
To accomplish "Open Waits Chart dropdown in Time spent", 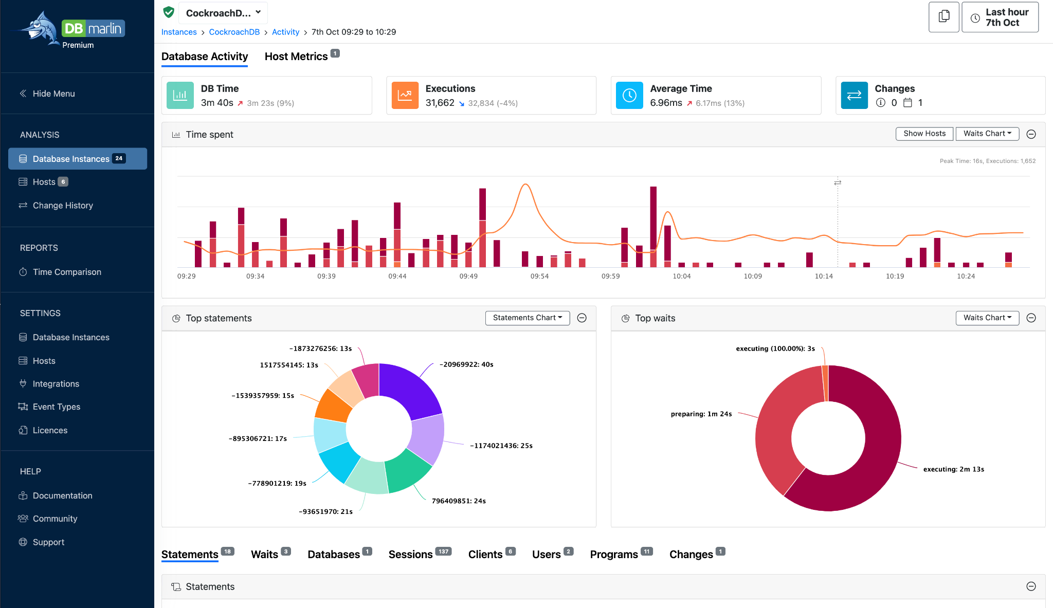I will pyautogui.click(x=987, y=134).
